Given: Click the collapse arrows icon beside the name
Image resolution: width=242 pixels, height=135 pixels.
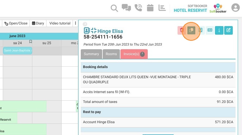Looking at the screenshot, I should click(x=94, y=31).
